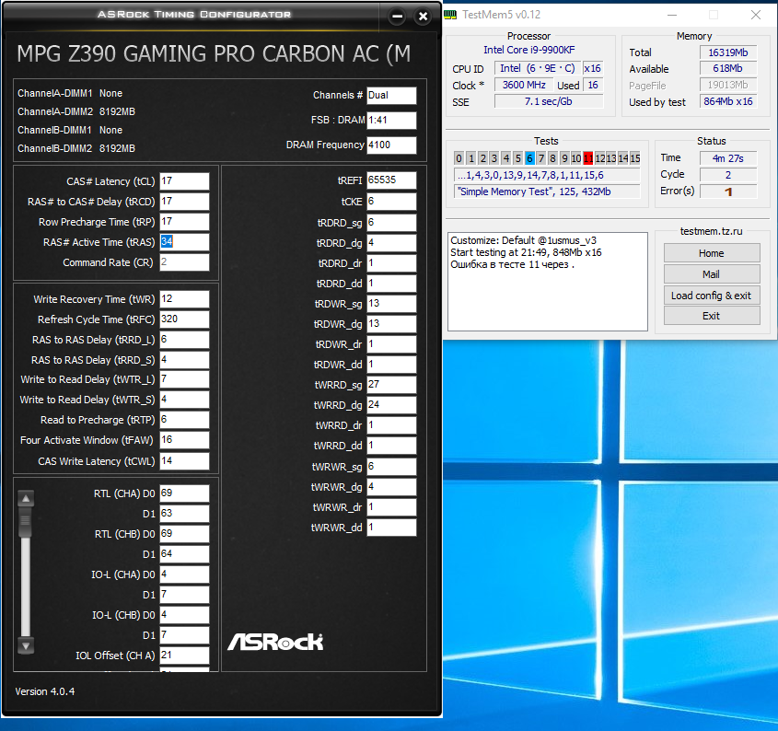The image size is (778, 731).
Task: Click the Channels # field showing Dual
Action: pos(391,95)
